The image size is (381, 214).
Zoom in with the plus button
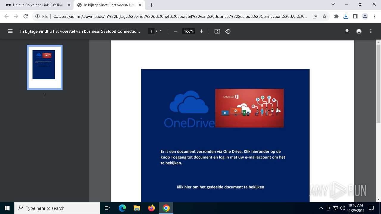click(202, 31)
